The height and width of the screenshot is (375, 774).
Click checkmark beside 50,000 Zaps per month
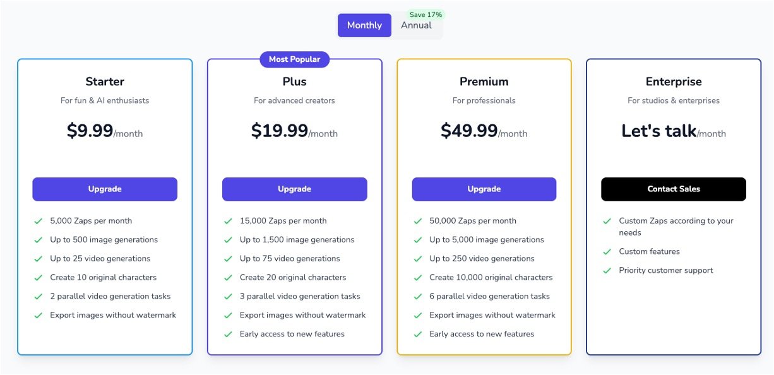tap(417, 221)
